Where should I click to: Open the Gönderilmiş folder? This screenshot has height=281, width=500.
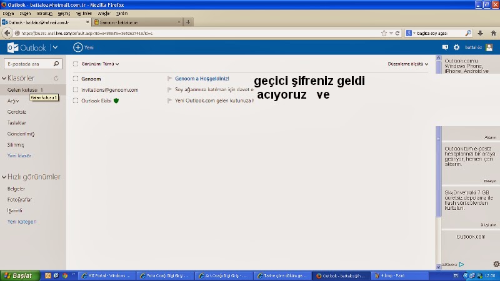click(x=21, y=134)
